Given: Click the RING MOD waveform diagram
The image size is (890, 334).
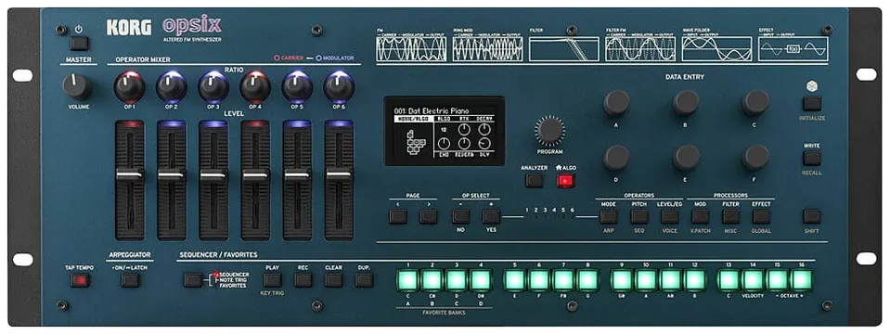Looking at the screenshot, I should pos(488,49).
